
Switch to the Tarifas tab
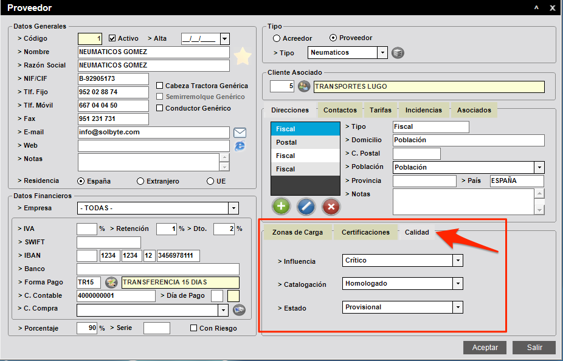[381, 110]
